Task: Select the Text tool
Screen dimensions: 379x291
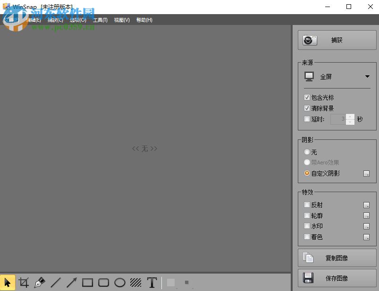Action: [x=152, y=283]
